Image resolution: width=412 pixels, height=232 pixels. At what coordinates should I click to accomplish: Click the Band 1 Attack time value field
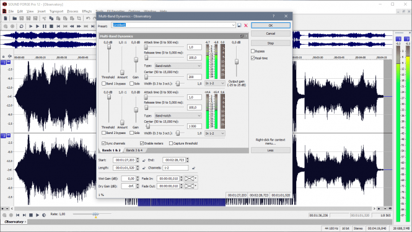195,47
